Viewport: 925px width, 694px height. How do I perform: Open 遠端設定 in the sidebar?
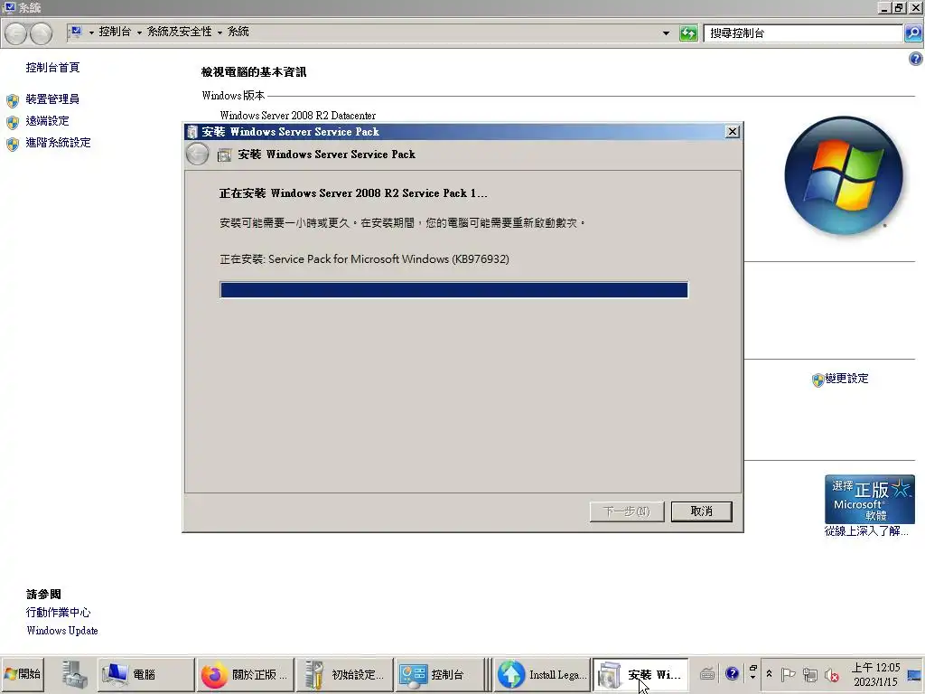(x=47, y=121)
